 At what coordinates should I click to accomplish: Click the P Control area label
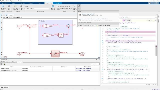pos(42,21)
